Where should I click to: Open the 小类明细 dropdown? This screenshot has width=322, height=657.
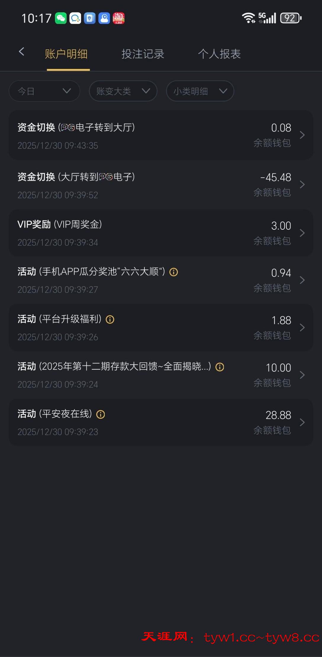[200, 91]
